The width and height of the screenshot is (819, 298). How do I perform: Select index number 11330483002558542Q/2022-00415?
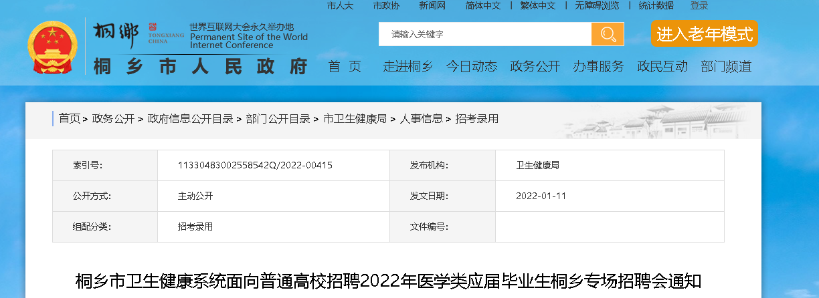[255, 165]
